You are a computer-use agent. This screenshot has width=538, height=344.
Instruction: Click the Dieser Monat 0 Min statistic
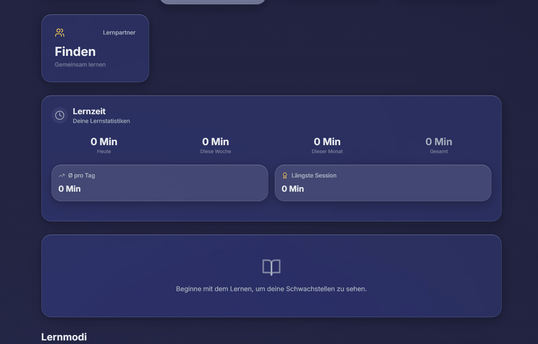coord(327,142)
